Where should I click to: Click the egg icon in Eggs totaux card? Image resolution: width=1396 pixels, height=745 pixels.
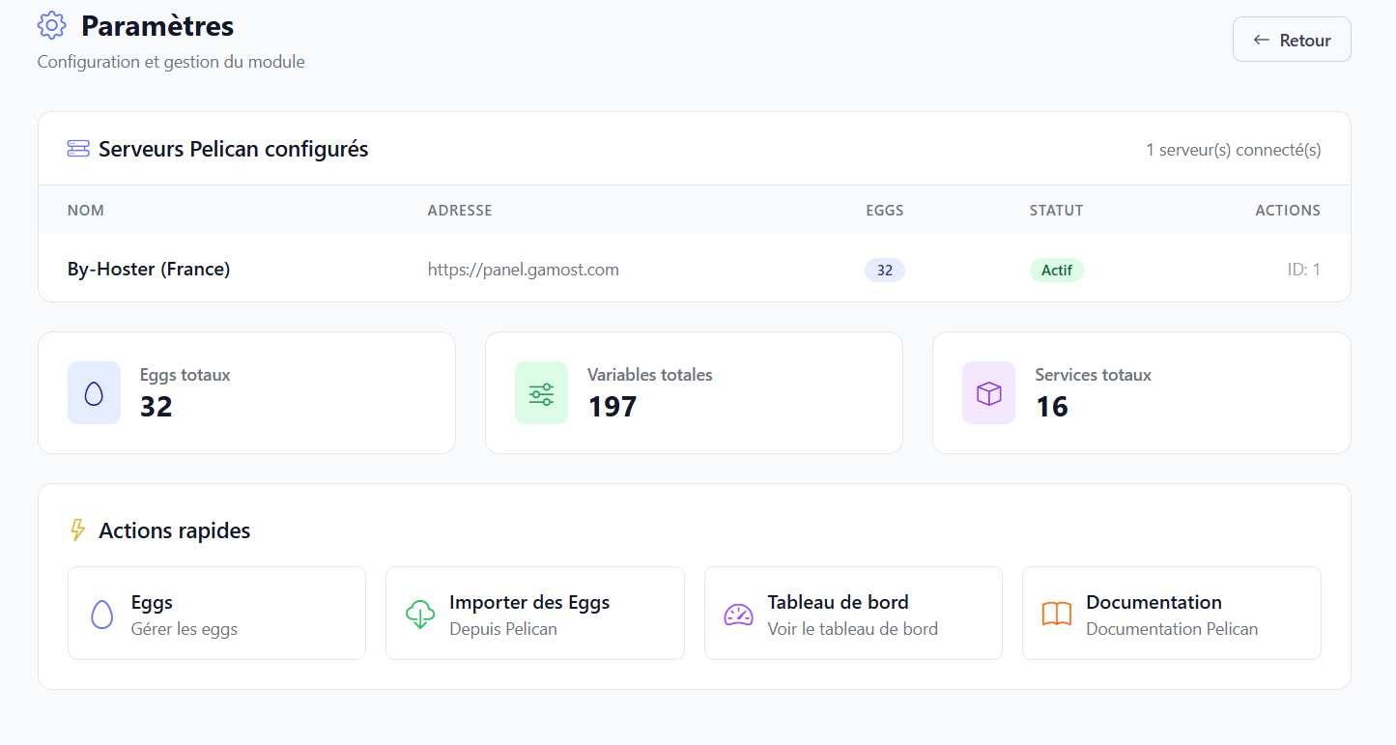pyautogui.click(x=94, y=393)
